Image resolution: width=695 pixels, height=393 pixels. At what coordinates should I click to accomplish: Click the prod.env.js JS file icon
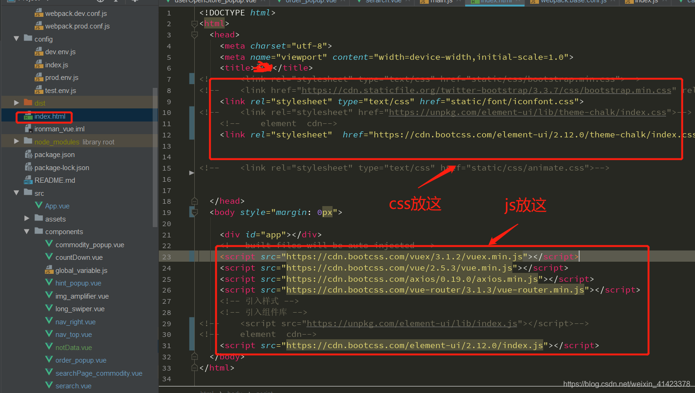(39, 77)
